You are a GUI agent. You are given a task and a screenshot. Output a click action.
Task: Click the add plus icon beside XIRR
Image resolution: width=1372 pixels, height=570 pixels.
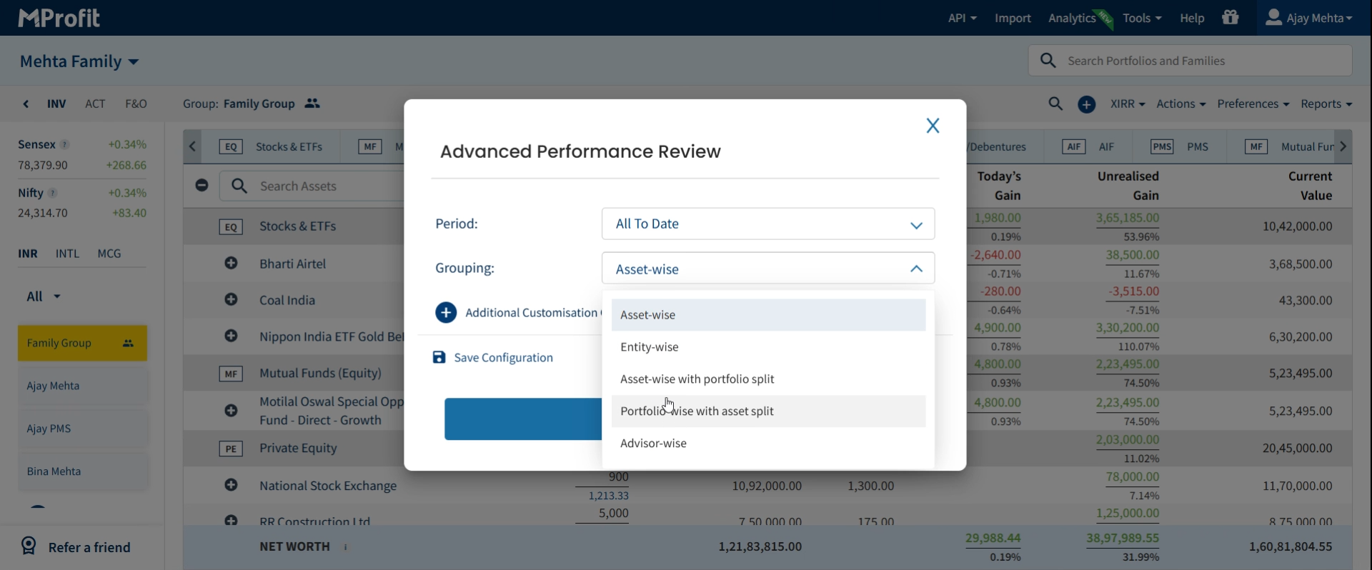[1086, 104]
